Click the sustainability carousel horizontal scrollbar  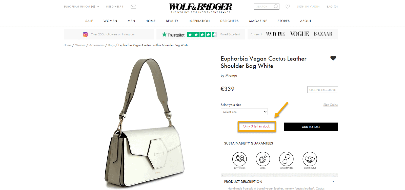pyautogui.click(x=279, y=175)
